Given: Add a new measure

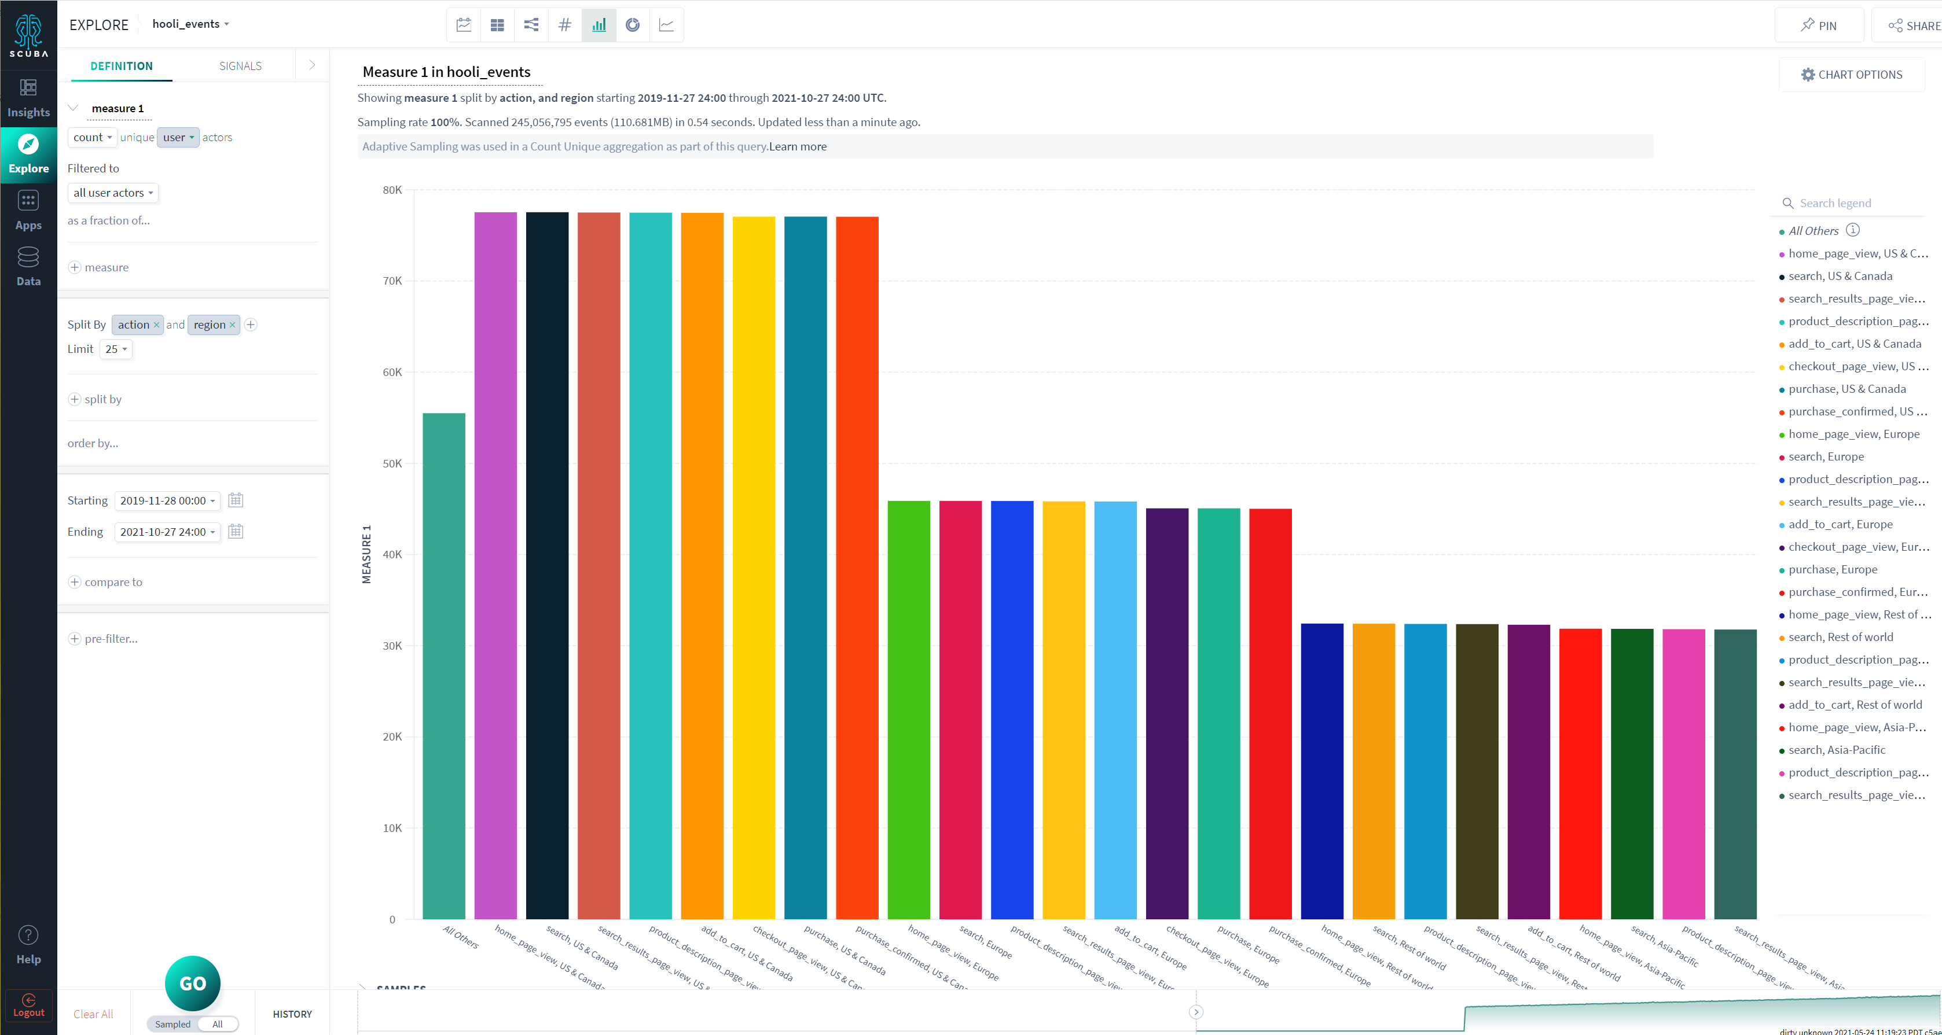Looking at the screenshot, I should coord(99,267).
